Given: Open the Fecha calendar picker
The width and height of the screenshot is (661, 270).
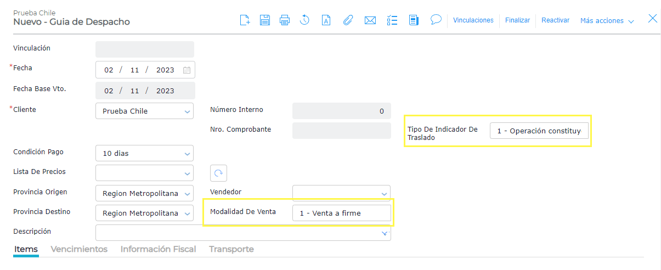Looking at the screenshot, I should 187,70.
